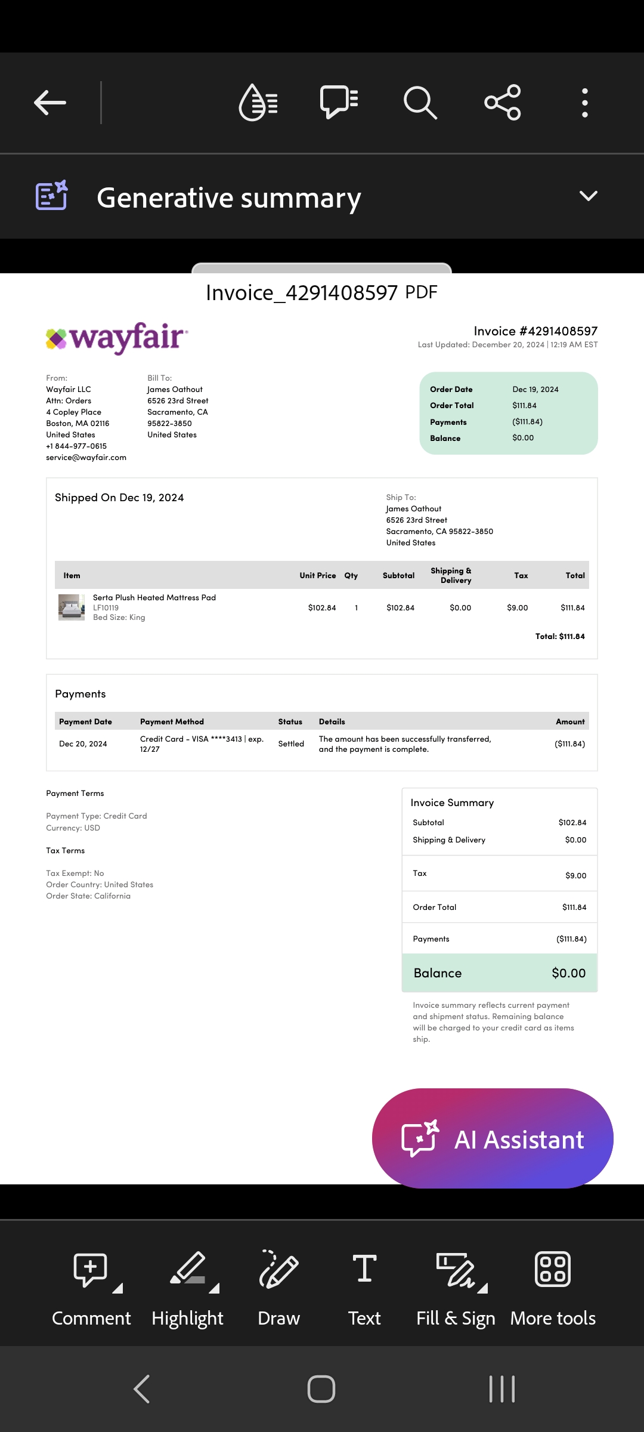
Task: Open the Fill & Sign tool
Action: [456, 1289]
